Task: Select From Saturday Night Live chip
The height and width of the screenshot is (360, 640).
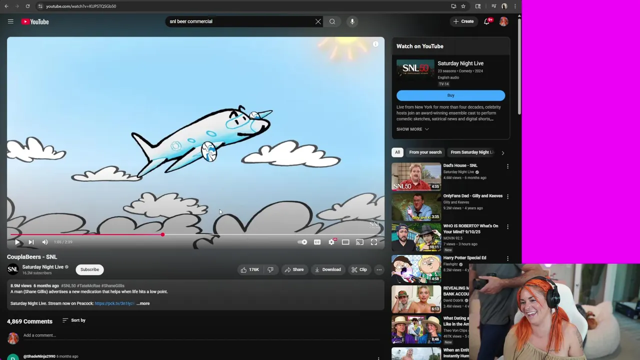Action: (x=471, y=152)
